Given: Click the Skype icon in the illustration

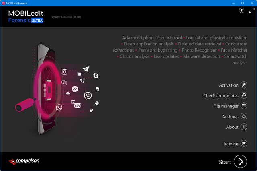Looking at the screenshot, I should pyautogui.click(x=96, y=76).
